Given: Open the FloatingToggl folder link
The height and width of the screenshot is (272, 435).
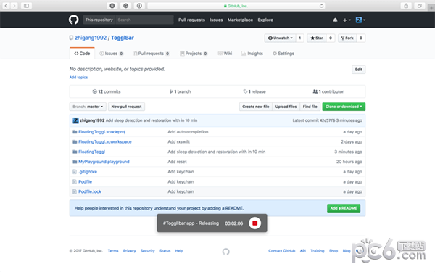Looking at the screenshot, I should (91, 152).
